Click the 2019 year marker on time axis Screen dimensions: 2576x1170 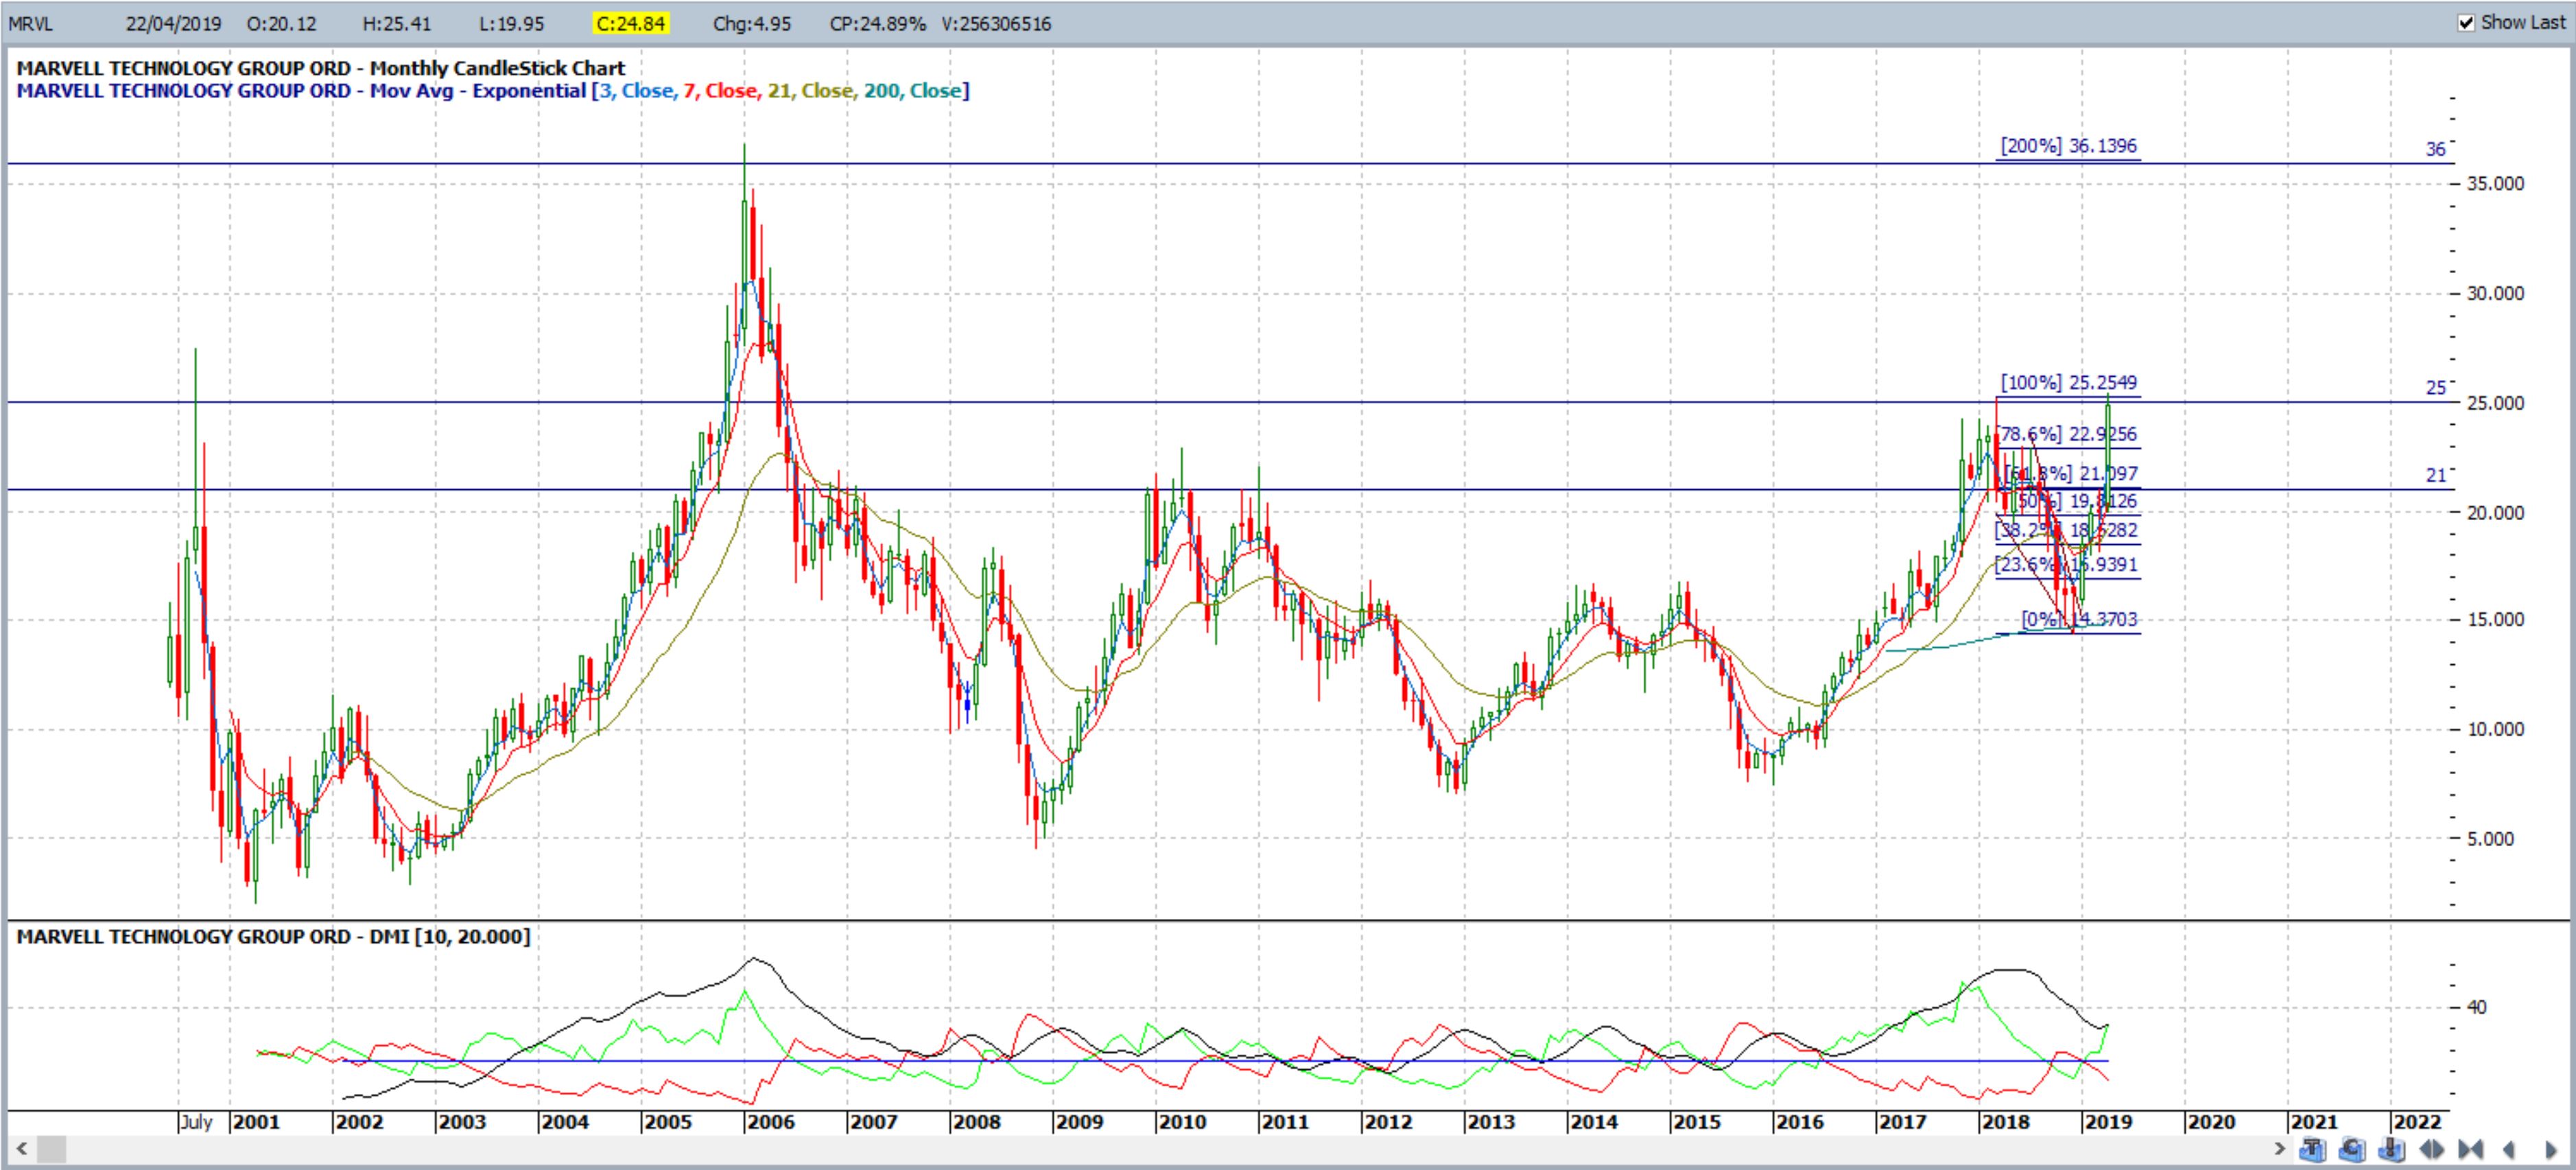pos(2108,1122)
